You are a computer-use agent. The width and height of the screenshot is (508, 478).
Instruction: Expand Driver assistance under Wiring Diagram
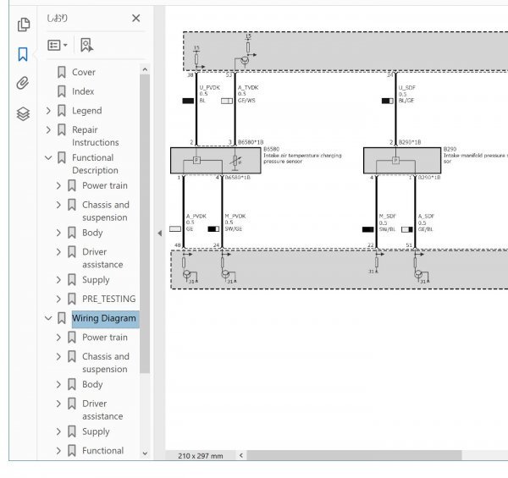pos(58,404)
